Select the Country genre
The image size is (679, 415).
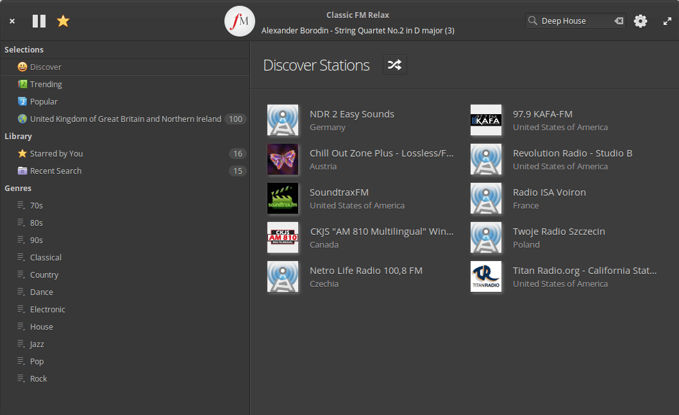[x=125, y=275]
